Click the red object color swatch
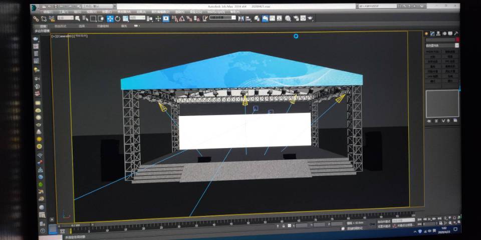This screenshot has width=481, height=240. coord(457,39)
